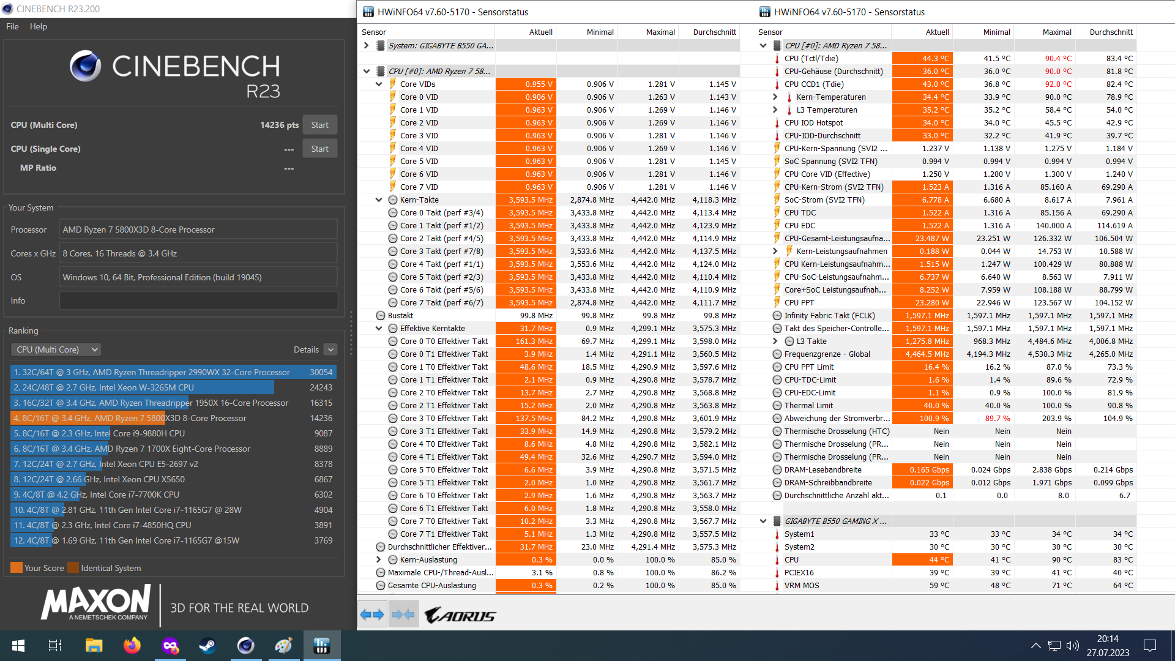This screenshot has height=661, width=1175.
Task: Click the blue expand-columns arrows icon
Action: click(372, 614)
